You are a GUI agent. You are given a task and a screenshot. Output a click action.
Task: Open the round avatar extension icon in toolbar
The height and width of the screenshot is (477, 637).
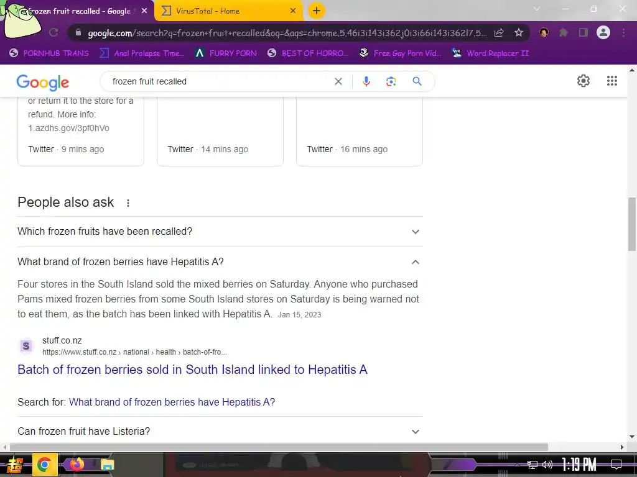tap(544, 32)
